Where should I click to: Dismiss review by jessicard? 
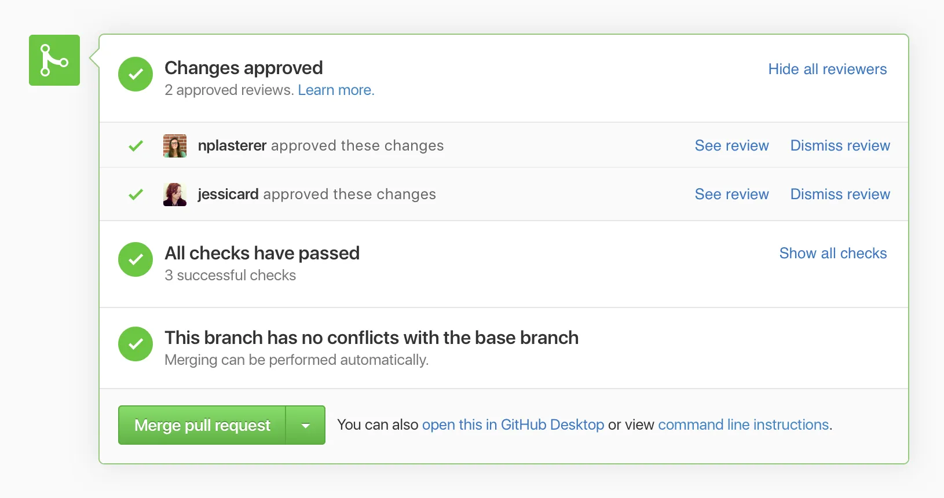click(840, 195)
